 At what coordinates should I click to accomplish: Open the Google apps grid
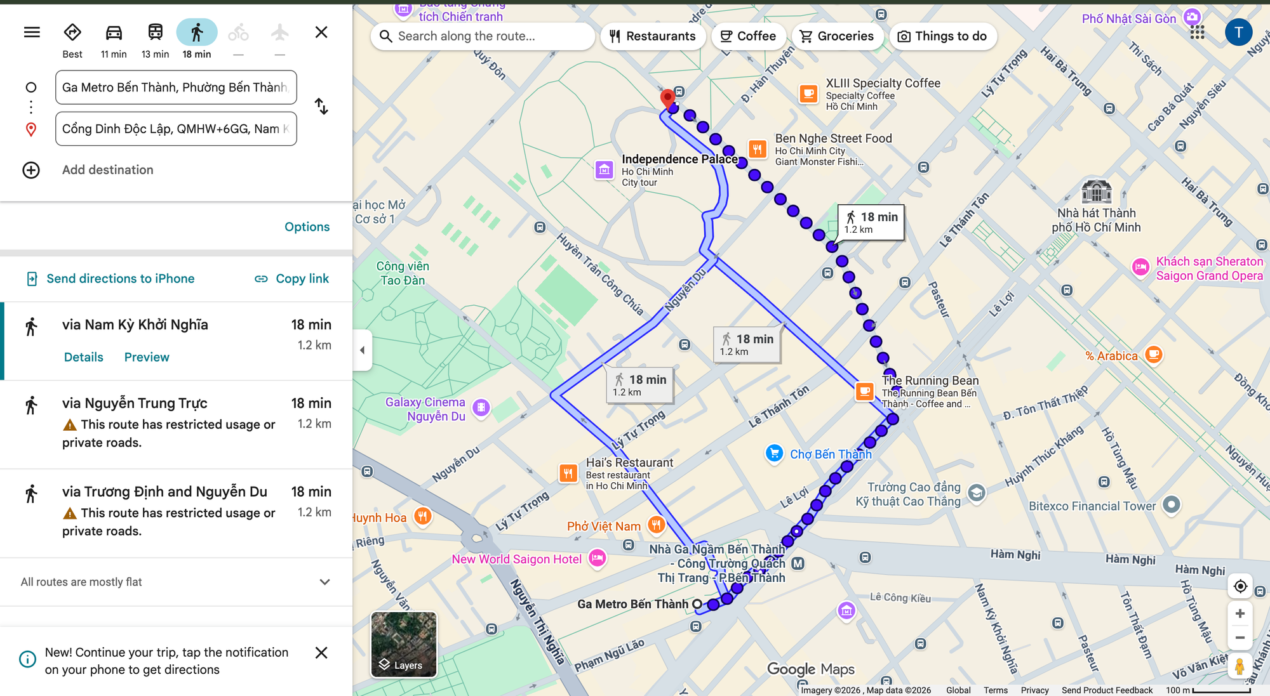click(1198, 32)
